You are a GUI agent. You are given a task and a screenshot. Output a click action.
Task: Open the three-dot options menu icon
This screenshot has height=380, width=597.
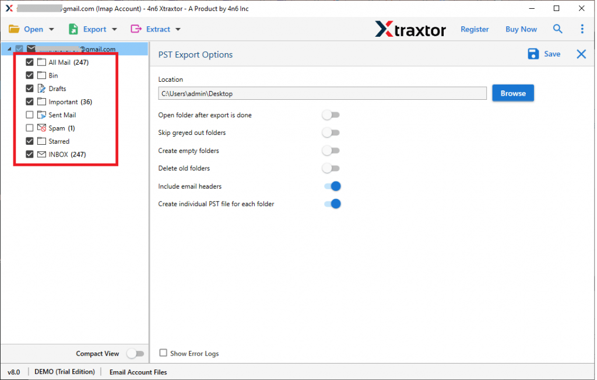click(x=581, y=29)
